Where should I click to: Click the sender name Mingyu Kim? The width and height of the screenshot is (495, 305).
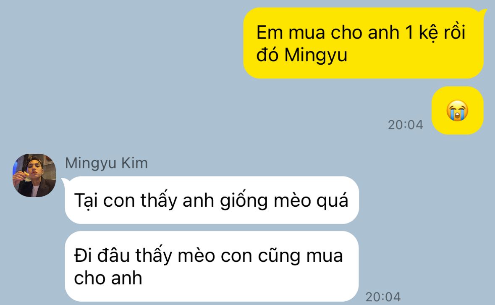[106, 163]
